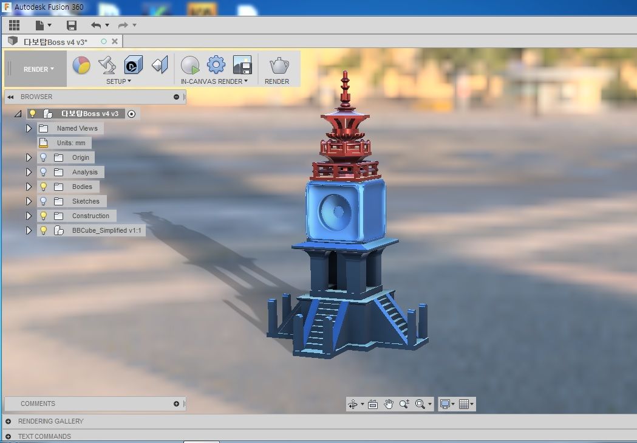Open In-Canvas Render Settings gear icon
The width and height of the screenshot is (637, 443).
point(216,64)
